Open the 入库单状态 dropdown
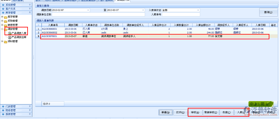The image size is (280, 119). tap(198, 10)
